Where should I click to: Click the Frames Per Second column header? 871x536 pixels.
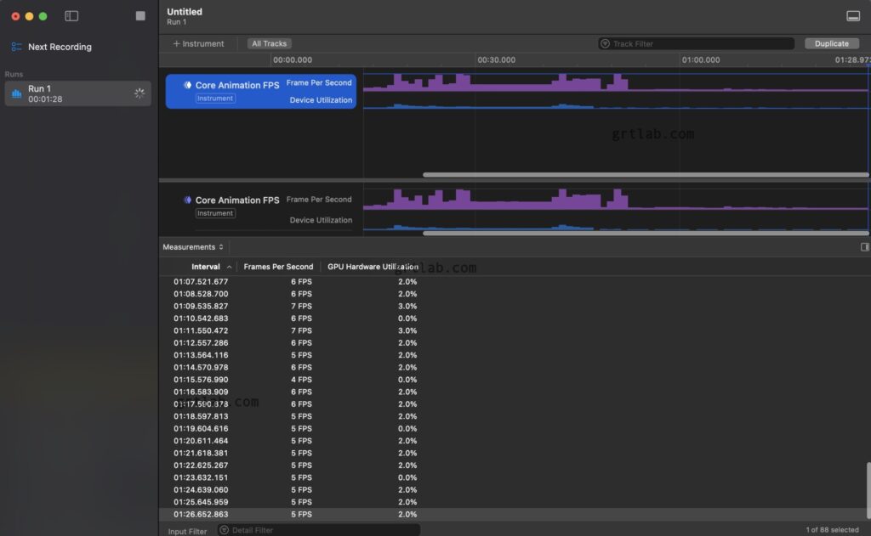coord(278,267)
